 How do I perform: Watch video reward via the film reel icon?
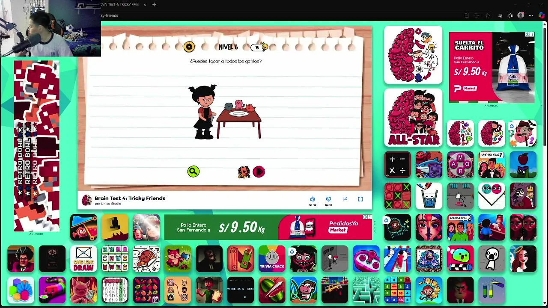244,172
